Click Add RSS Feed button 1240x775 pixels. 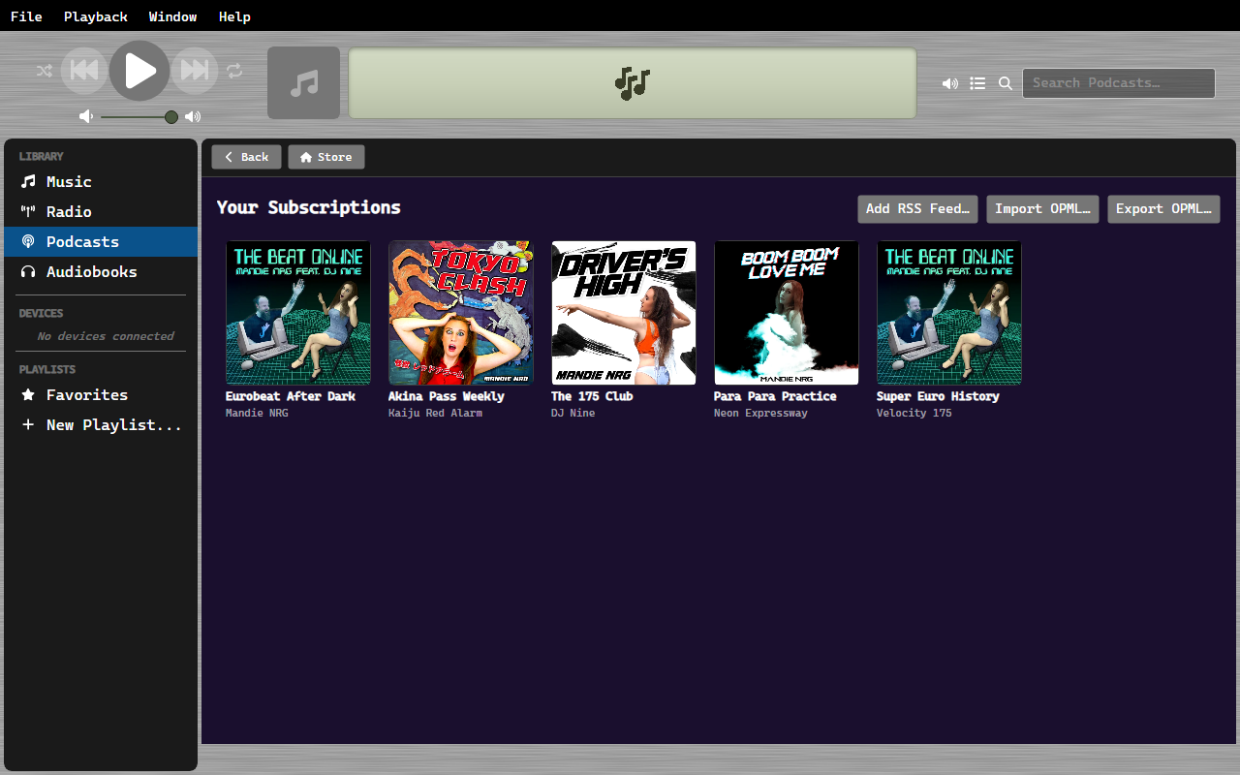(x=917, y=209)
